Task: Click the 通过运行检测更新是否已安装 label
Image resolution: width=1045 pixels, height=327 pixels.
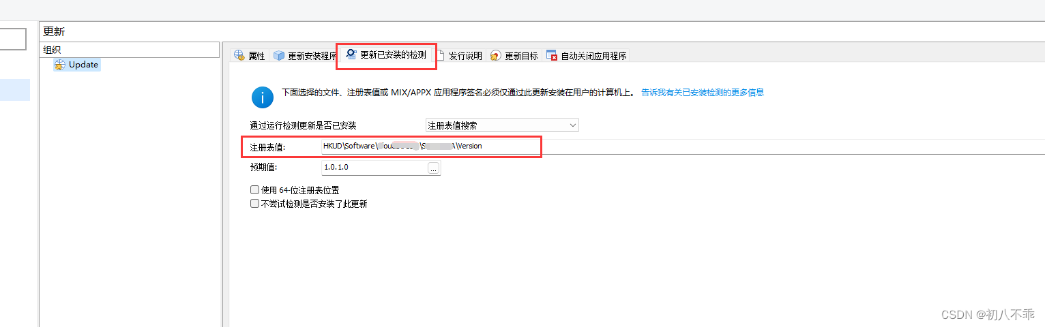Action: pos(304,125)
